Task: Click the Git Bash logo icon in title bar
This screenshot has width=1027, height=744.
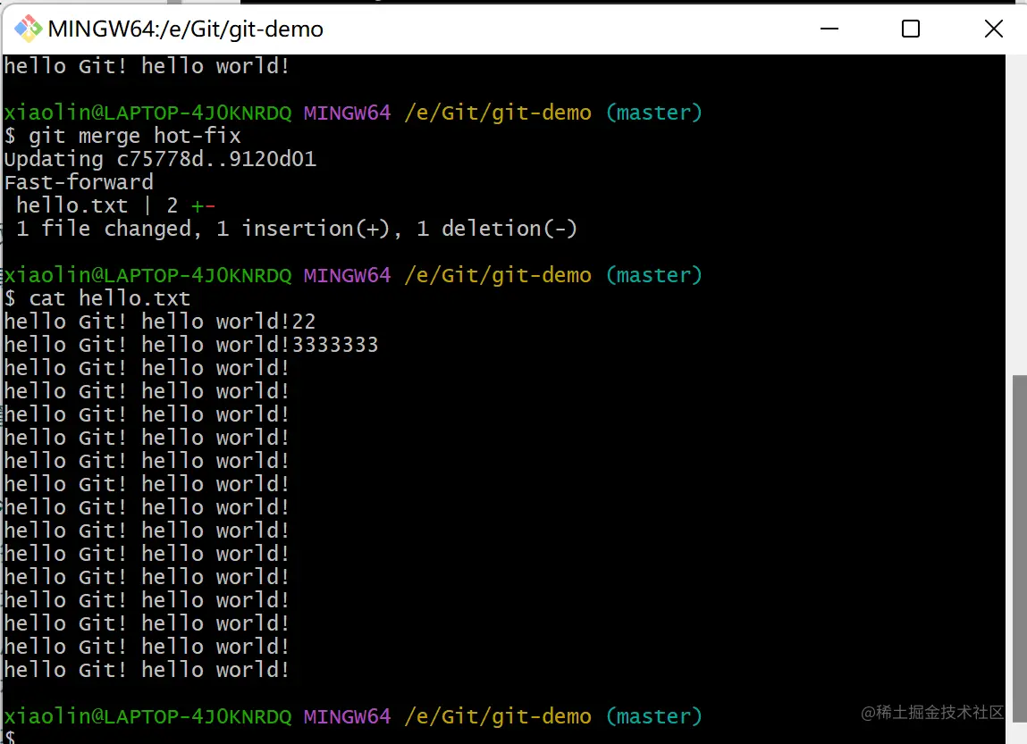Action: [28, 29]
